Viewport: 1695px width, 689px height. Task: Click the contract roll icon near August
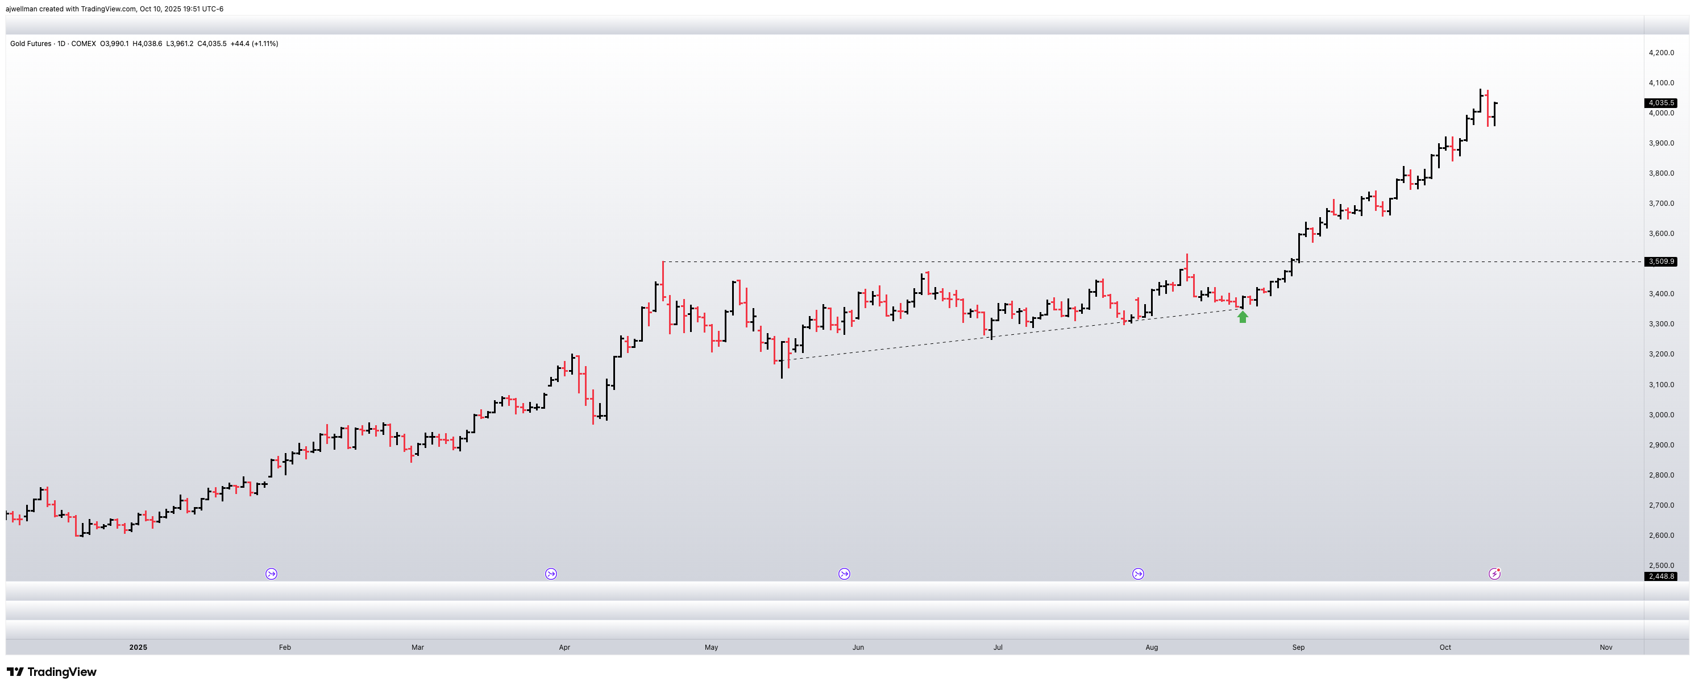[x=1138, y=574]
